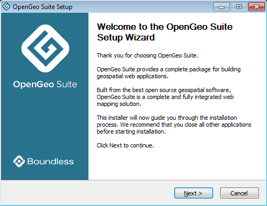The width and height of the screenshot is (267, 206).
Task: Click the 'provides a complete package' paragraph
Action: (x=168, y=73)
